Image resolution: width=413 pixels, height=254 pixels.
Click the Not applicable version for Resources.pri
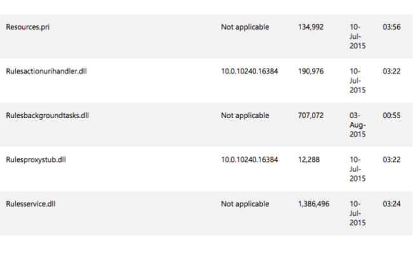click(x=245, y=27)
